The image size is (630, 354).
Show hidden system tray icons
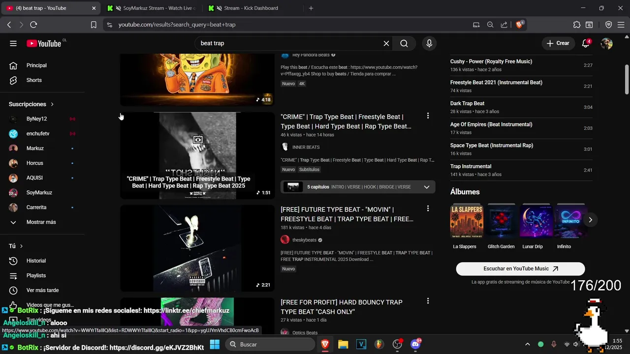click(528, 344)
